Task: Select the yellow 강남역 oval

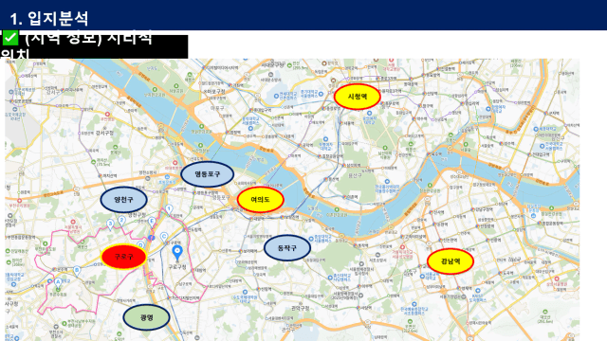Action: click(x=451, y=261)
